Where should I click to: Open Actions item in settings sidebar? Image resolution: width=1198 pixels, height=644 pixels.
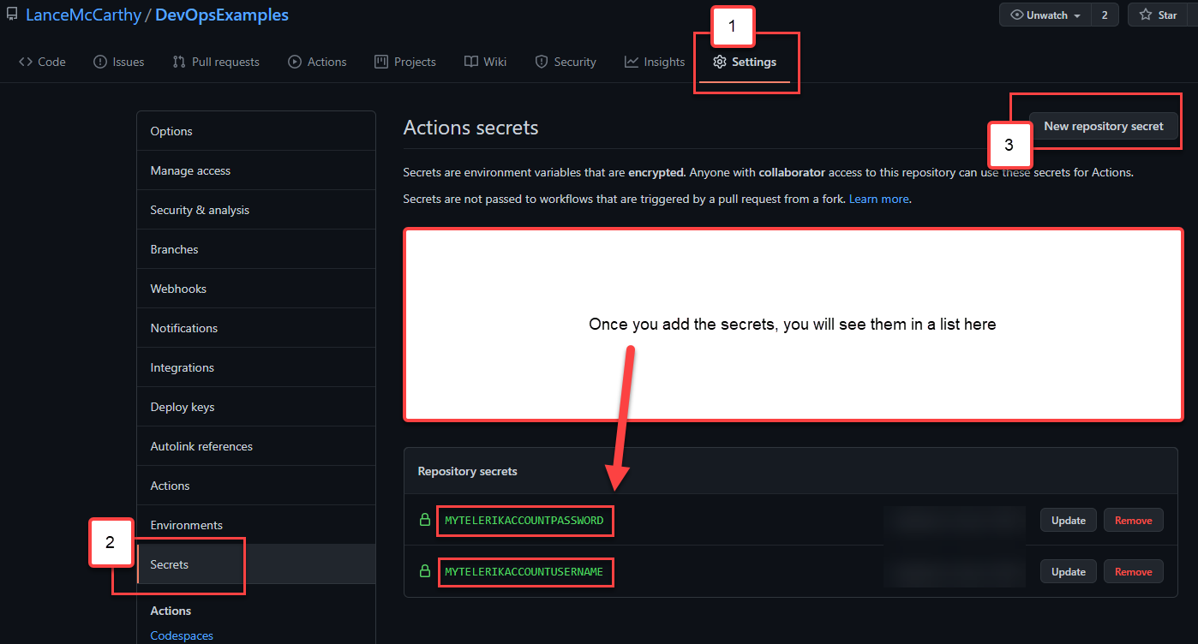click(x=256, y=486)
